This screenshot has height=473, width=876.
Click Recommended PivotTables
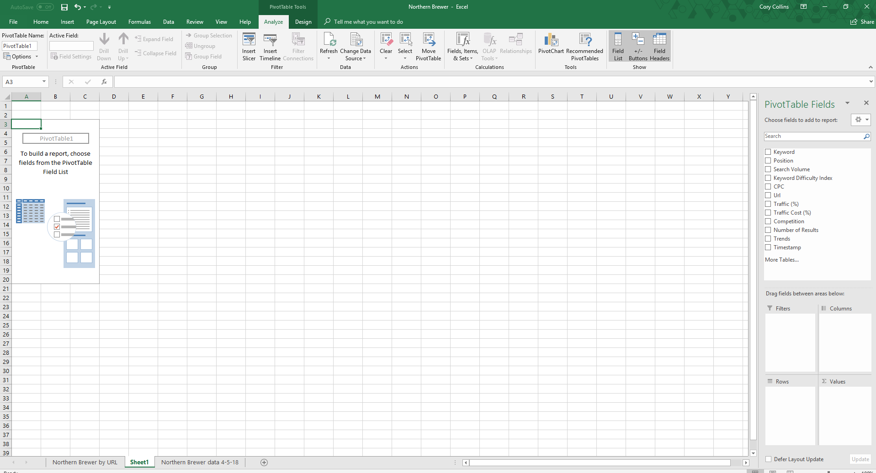[585, 46]
